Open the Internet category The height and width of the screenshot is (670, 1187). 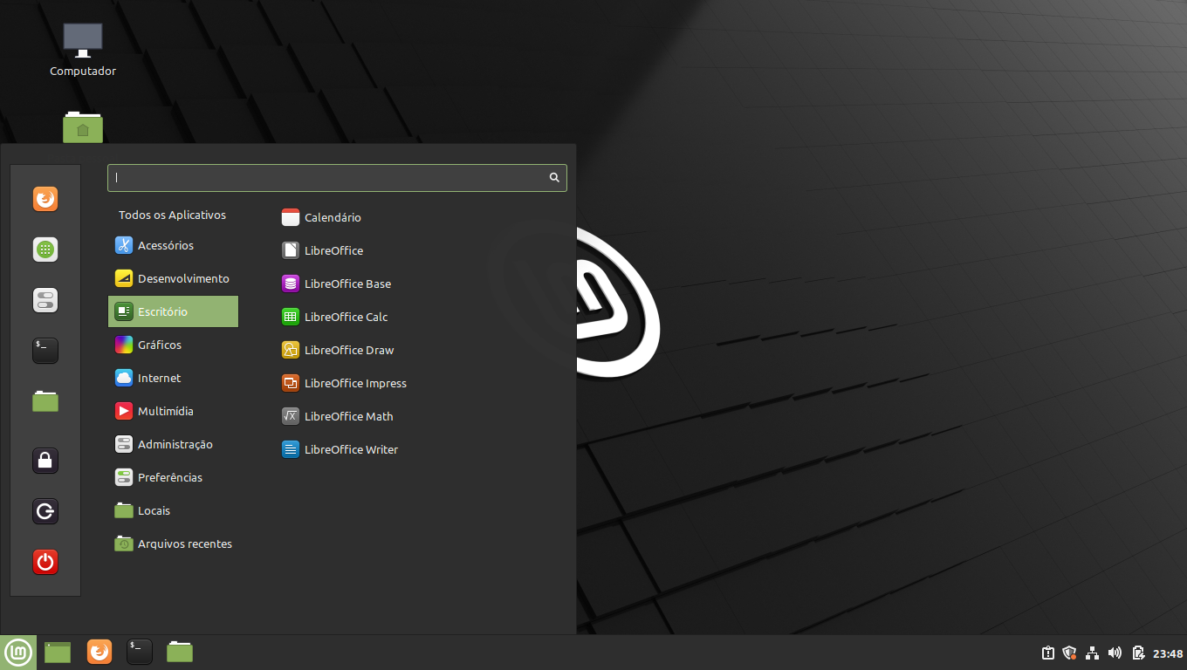[173, 379]
